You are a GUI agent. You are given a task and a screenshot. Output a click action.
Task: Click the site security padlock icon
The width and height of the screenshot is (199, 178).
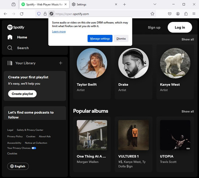coord(45,14)
